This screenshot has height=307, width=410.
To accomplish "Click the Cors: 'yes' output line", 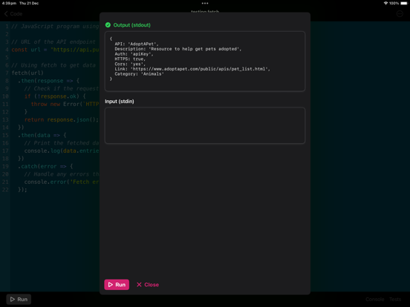I will pos(130,64).
